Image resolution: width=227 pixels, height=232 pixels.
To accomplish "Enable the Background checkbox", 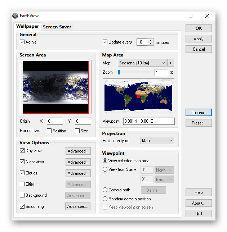I will [22, 195].
